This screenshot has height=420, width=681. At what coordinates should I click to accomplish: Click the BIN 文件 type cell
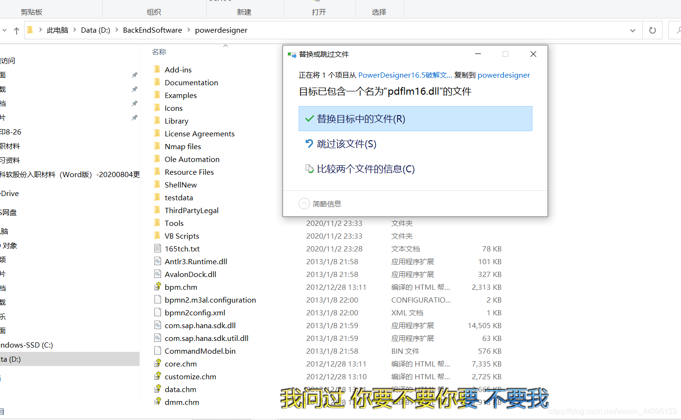[405, 351]
